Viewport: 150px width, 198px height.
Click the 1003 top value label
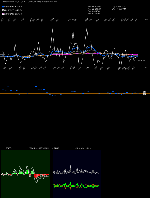pyautogui.click(x=52, y=19)
